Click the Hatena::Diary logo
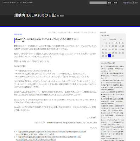Screen dimensions: 140x141 [x=130, y=2]
